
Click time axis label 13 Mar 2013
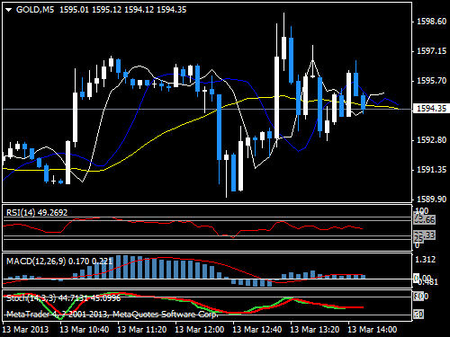click(x=25, y=330)
